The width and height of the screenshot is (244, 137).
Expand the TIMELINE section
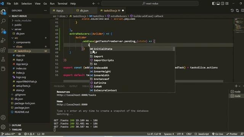29,129
